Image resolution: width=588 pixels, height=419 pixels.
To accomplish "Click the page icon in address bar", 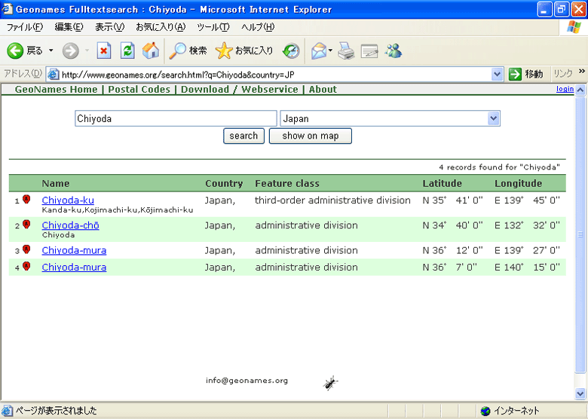I will pos(54,75).
